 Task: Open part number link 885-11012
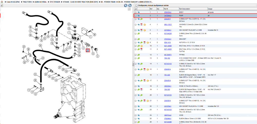168,25
